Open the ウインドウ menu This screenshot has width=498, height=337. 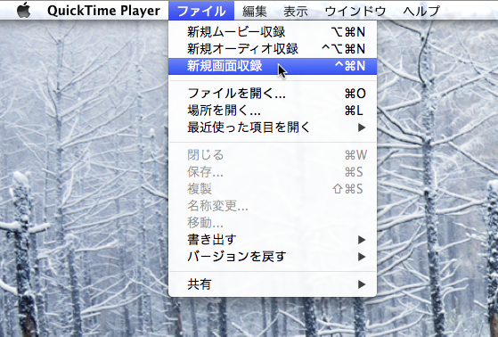click(x=355, y=11)
